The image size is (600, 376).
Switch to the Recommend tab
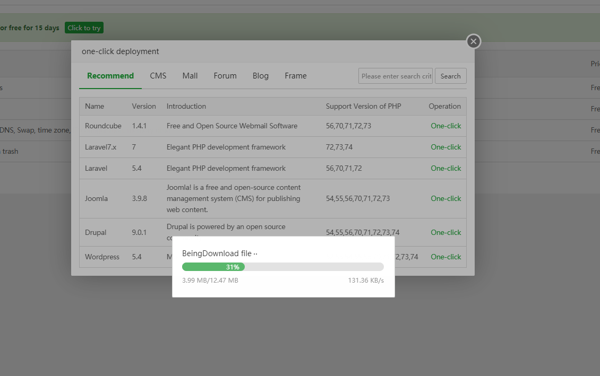110,76
